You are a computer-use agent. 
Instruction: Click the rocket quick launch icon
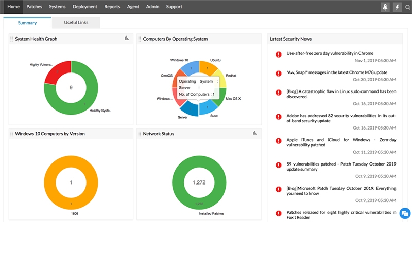[x=385, y=7]
